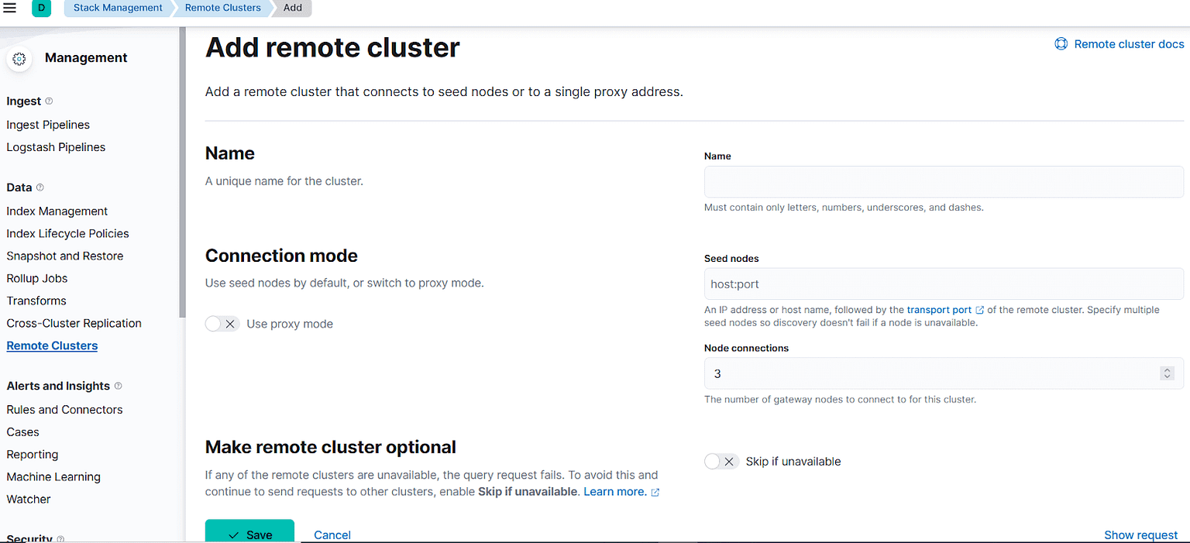Click the Save button
The width and height of the screenshot is (1190, 543).
pyautogui.click(x=249, y=534)
